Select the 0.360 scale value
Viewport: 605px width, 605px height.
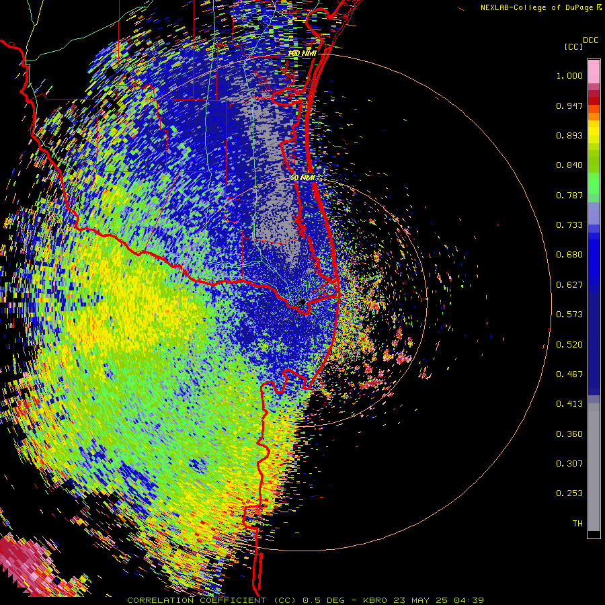coord(569,434)
